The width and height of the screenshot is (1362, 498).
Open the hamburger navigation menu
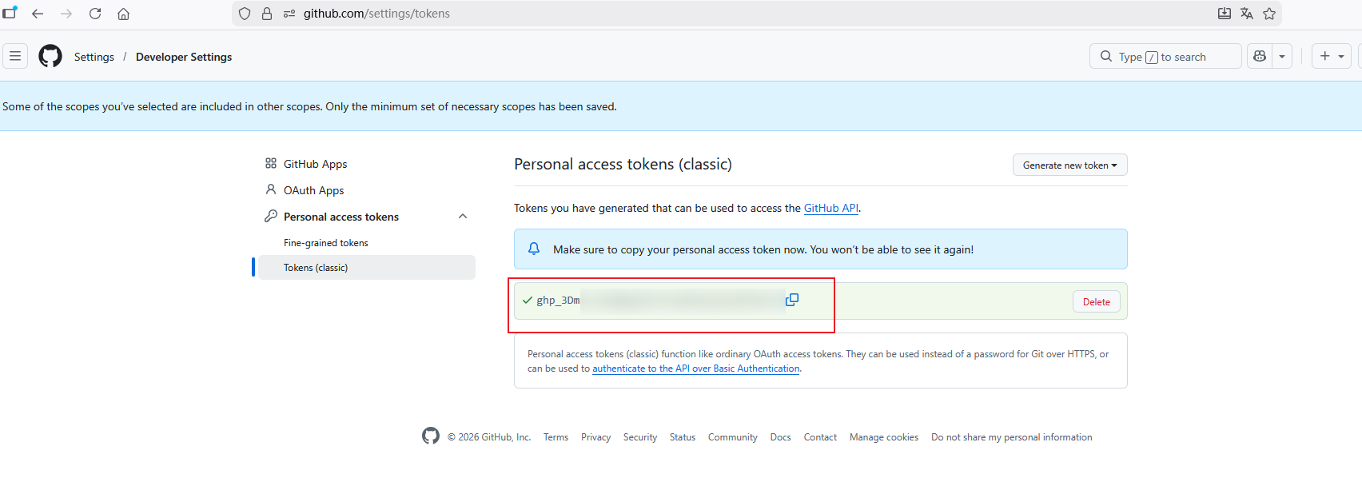coord(15,56)
